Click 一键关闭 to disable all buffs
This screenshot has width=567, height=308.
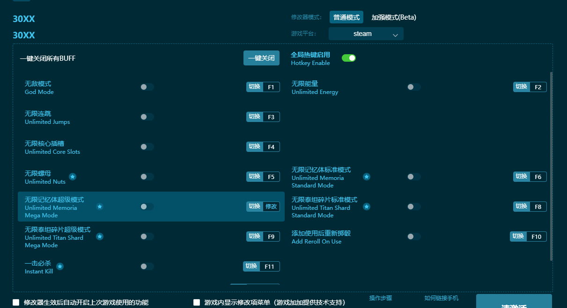(261, 58)
